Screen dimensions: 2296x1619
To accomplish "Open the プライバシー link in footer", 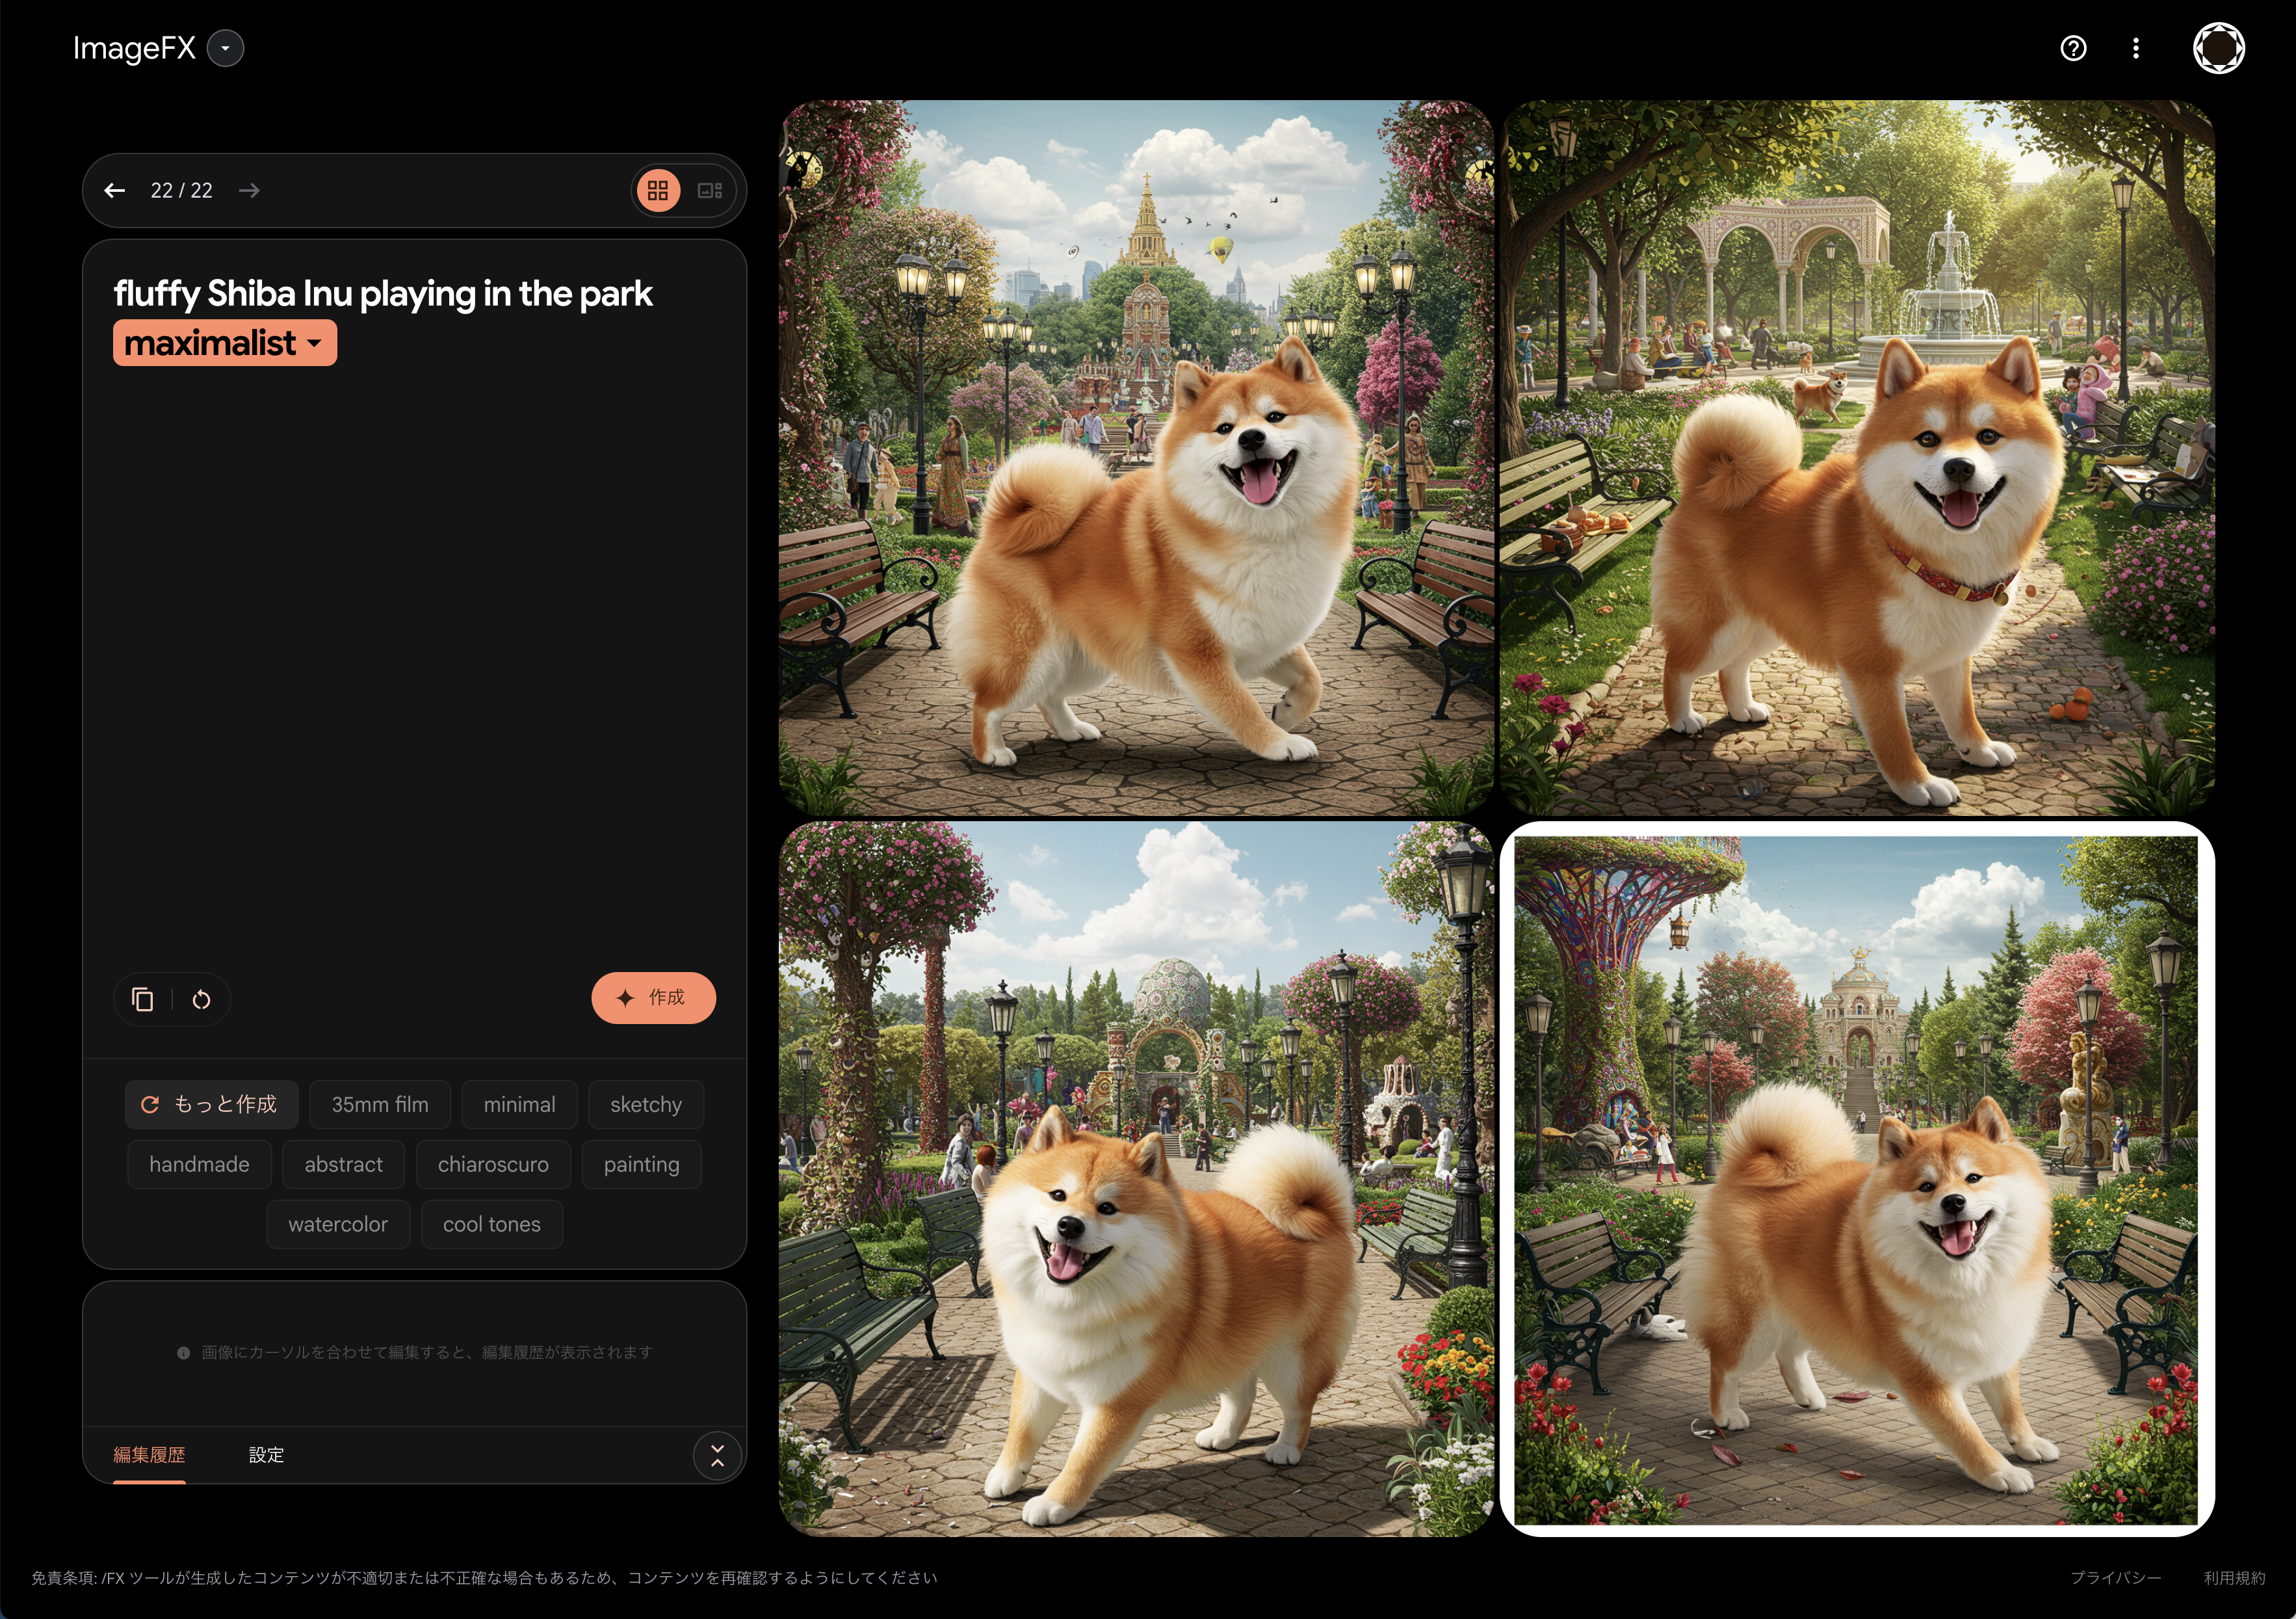I will [2115, 1577].
